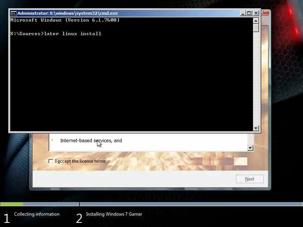303x227 pixels.
Task: Click the cmd scrollbar down arrow
Action: click(256, 128)
